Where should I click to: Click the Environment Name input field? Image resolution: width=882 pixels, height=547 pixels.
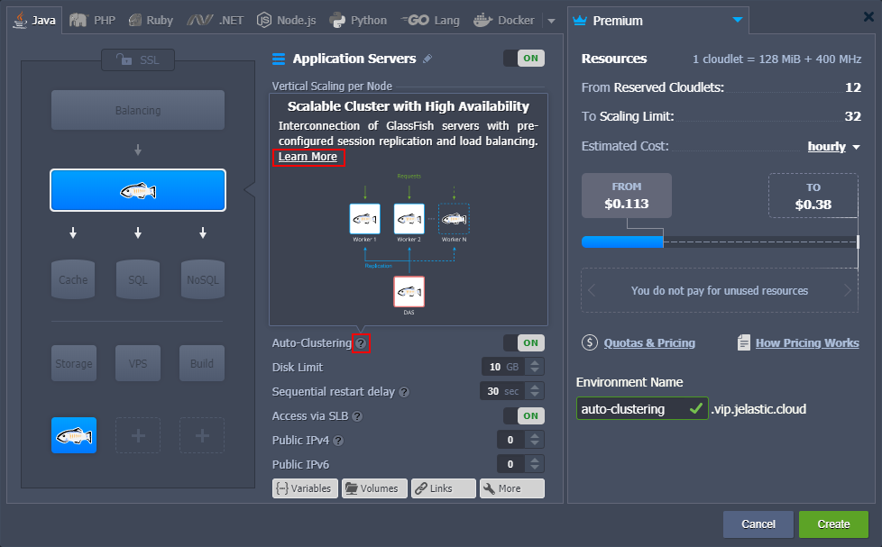point(642,409)
